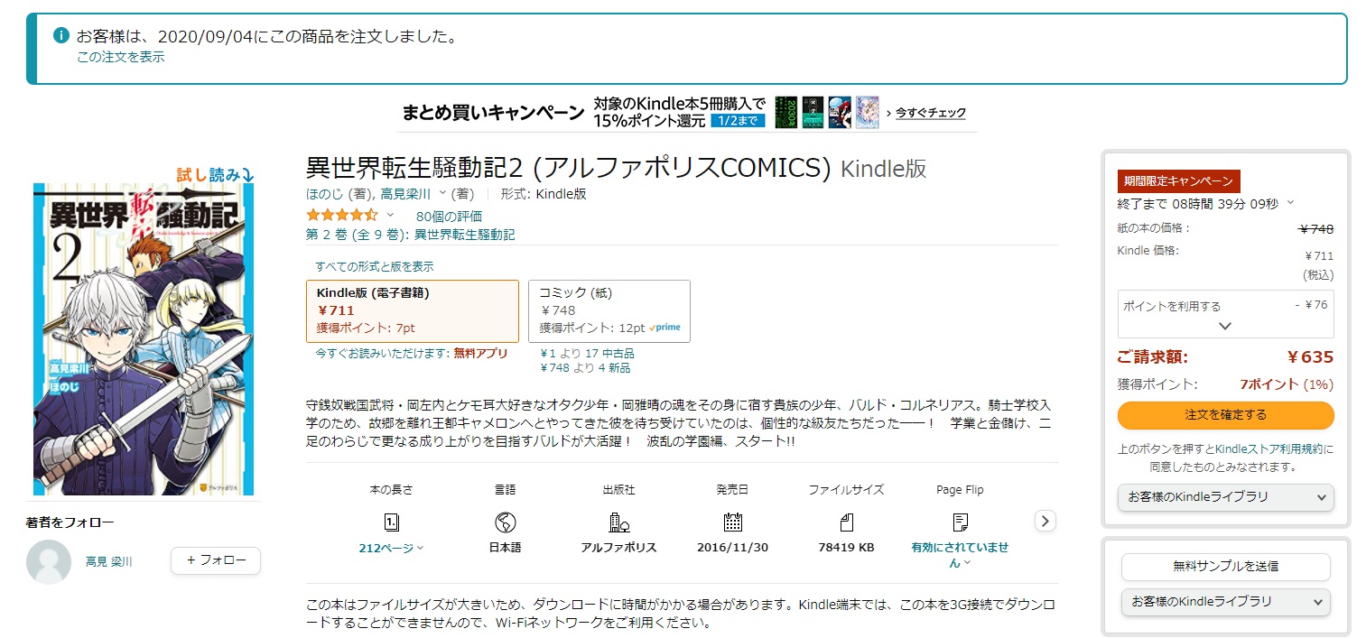Click the 発売日 calendar icon
The height and width of the screenshot is (638, 1366).
point(732,522)
